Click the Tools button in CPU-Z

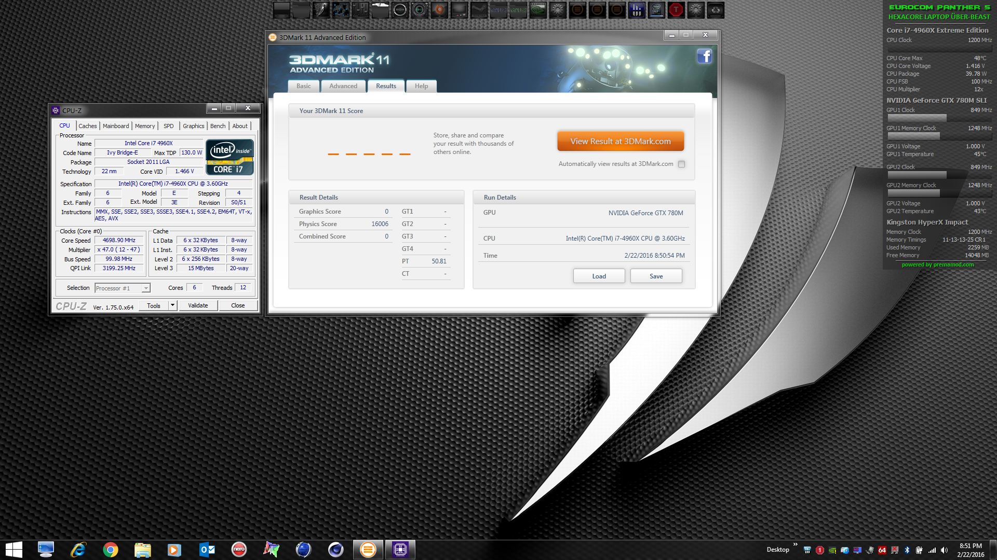click(x=154, y=305)
